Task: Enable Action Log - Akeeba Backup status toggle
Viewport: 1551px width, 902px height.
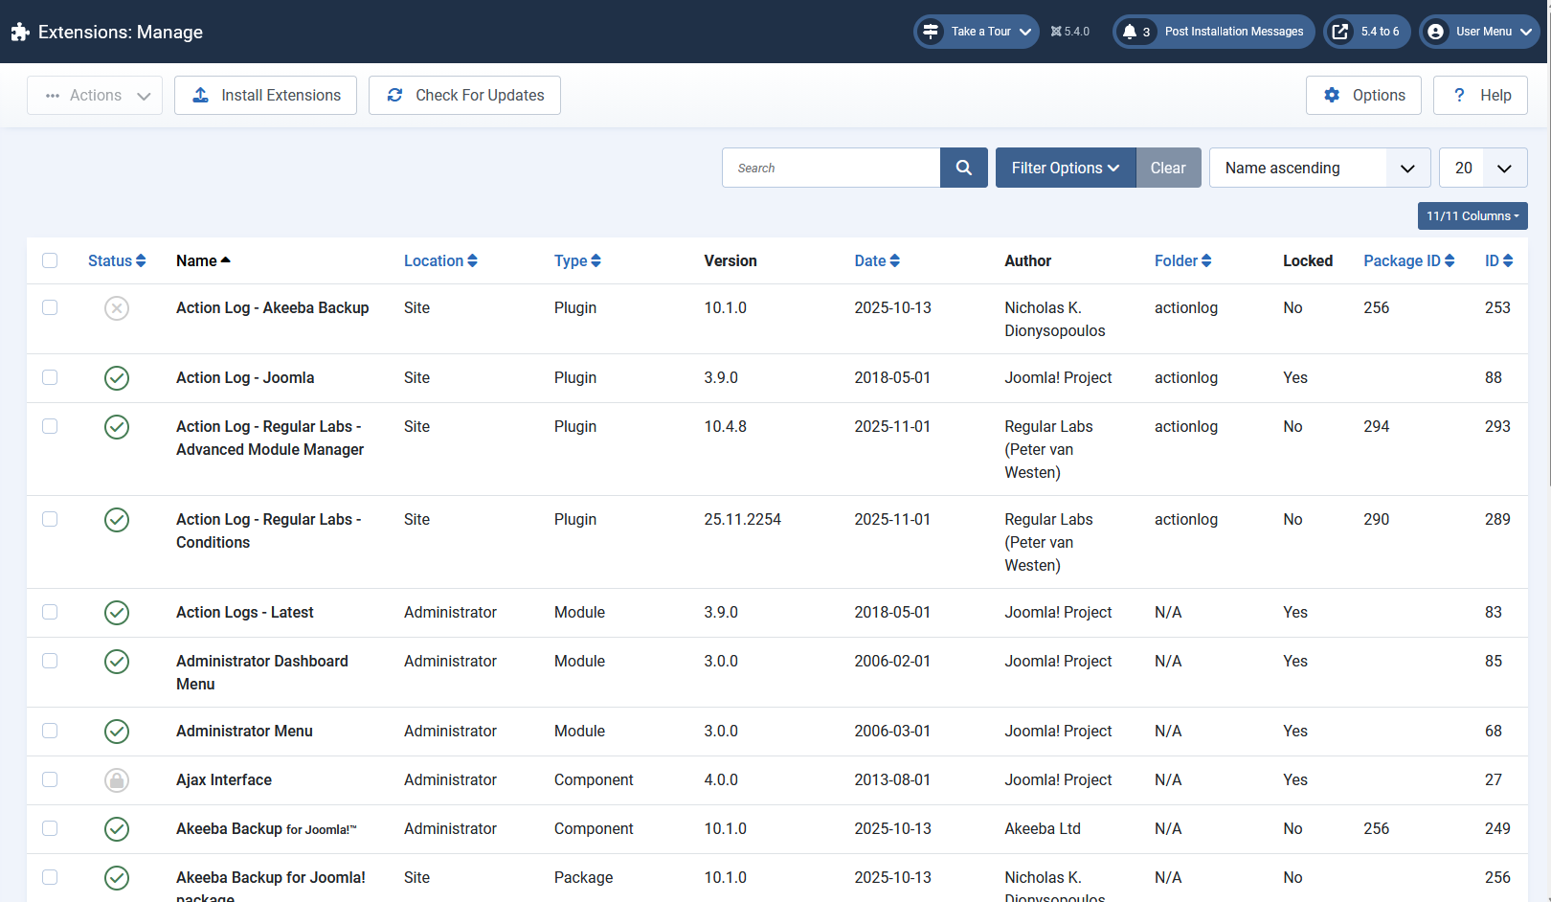Action: coord(117,307)
